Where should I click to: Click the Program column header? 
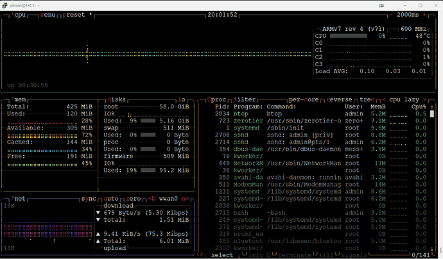[x=248, y=106]
